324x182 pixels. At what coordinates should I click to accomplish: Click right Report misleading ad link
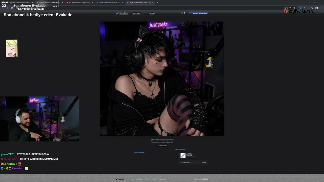coord(180,149)
